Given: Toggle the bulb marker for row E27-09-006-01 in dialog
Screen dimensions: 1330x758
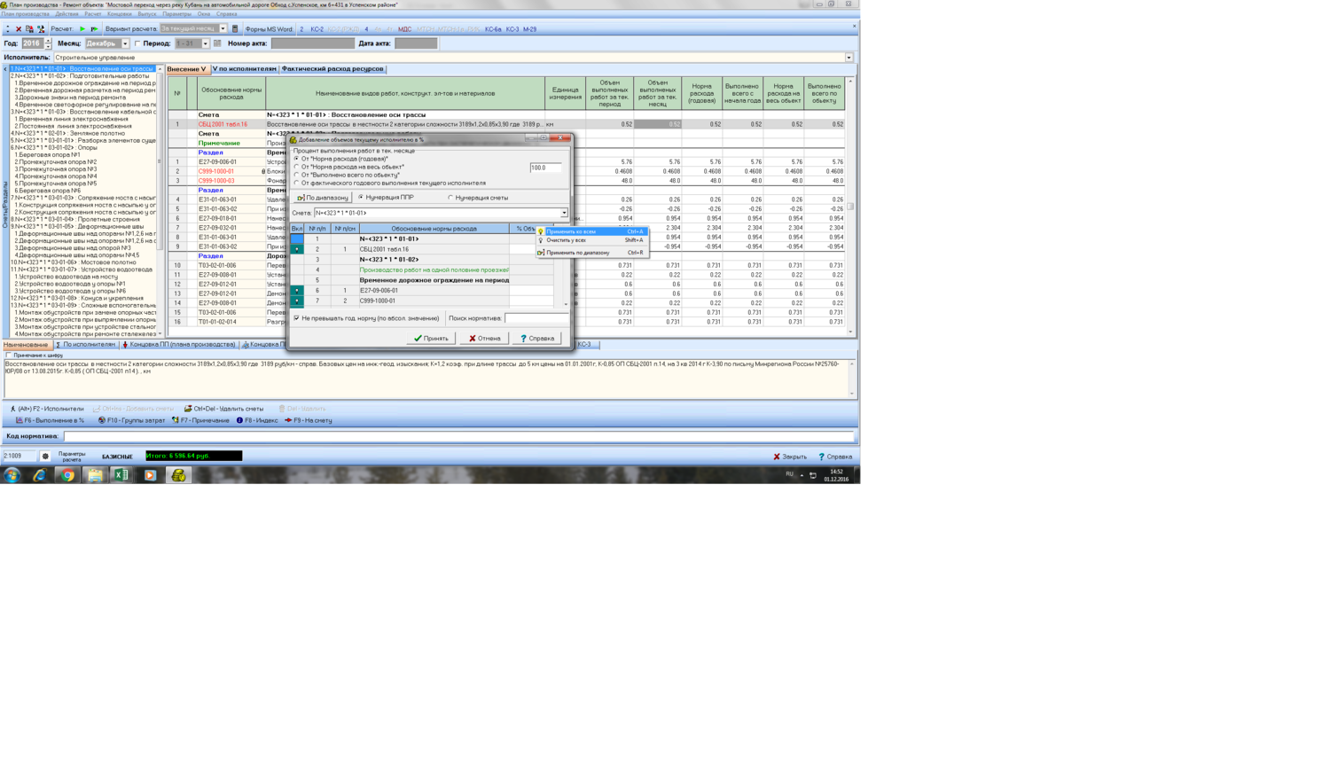Looking at the screenshot, I should (297, 290).
